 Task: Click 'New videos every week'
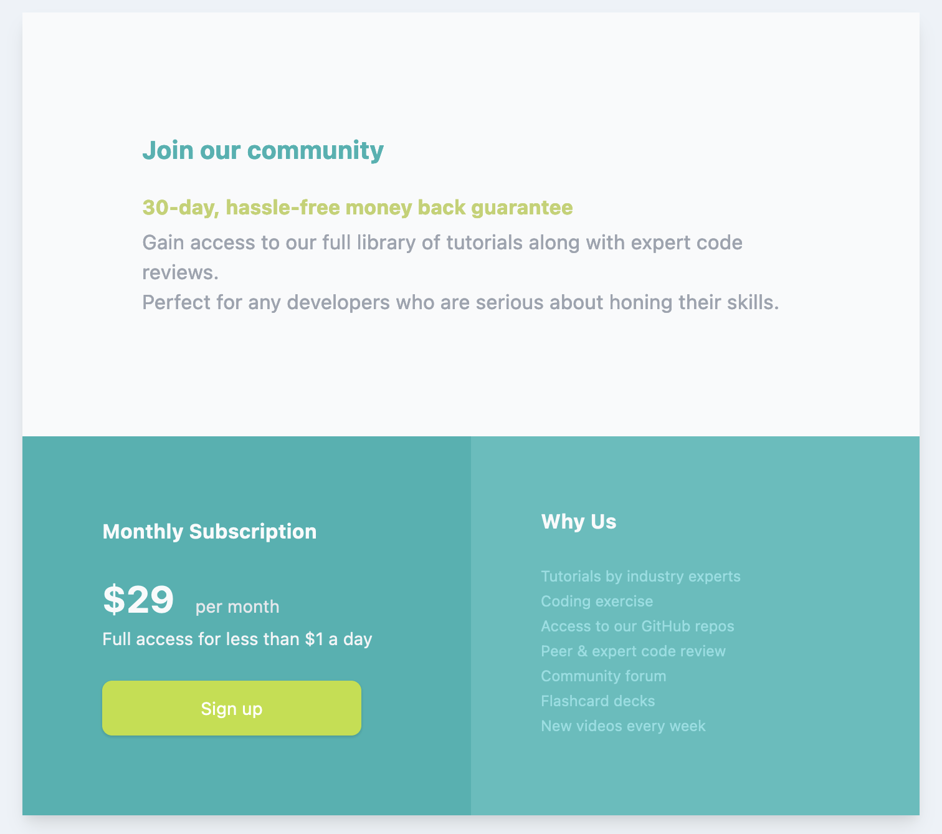click(x=622, y=726)
